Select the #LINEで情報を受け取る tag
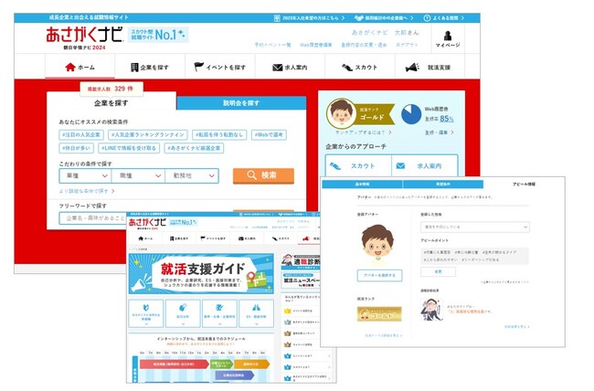The height and width of the screenshot is (391, 594). point(129,148)
